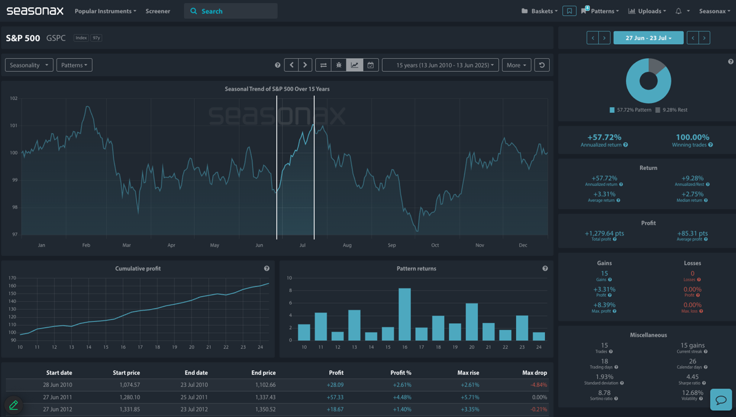736x417 pixels.
Task: Select the 28 Jun 2010 start date cell
Action: (x=57, y=384)
